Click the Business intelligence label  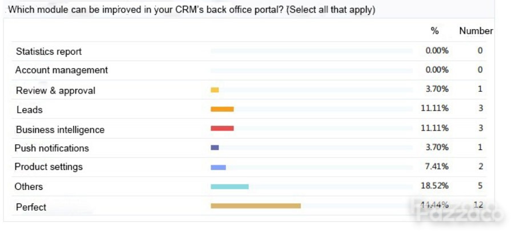coord(60,129)
